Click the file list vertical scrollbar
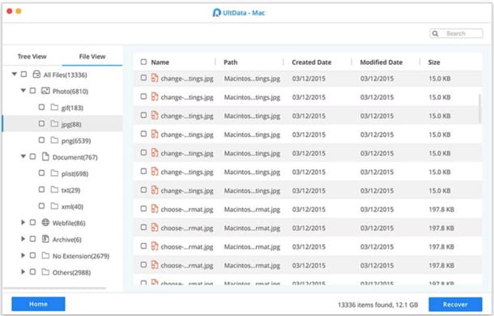The image size is (494, 316). point(479,109)
